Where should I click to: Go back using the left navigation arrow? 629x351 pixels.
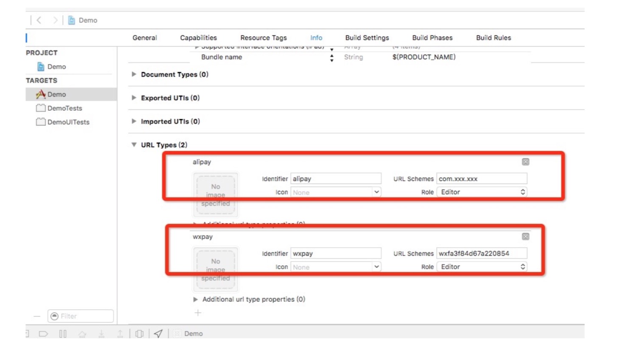tap(39, 20)
